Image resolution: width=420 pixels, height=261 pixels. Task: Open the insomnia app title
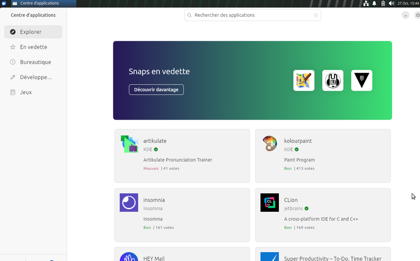pos(154,200)
